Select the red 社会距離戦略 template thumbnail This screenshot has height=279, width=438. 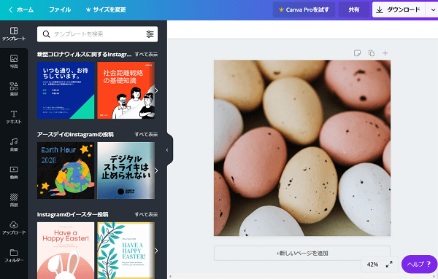(x=126, y=90)
